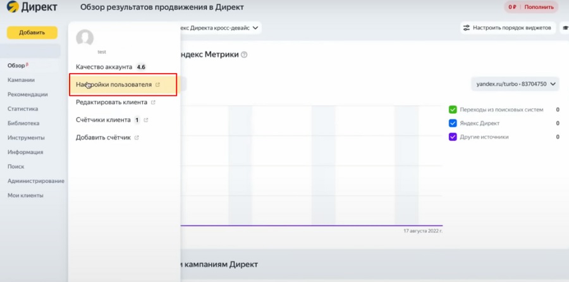
Task: Click the yellow Добавить button
Action: click(x=32, y=33)
